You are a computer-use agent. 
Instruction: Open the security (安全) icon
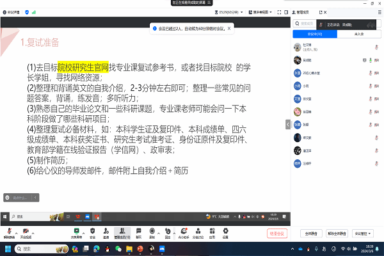[x=92, y=231]
